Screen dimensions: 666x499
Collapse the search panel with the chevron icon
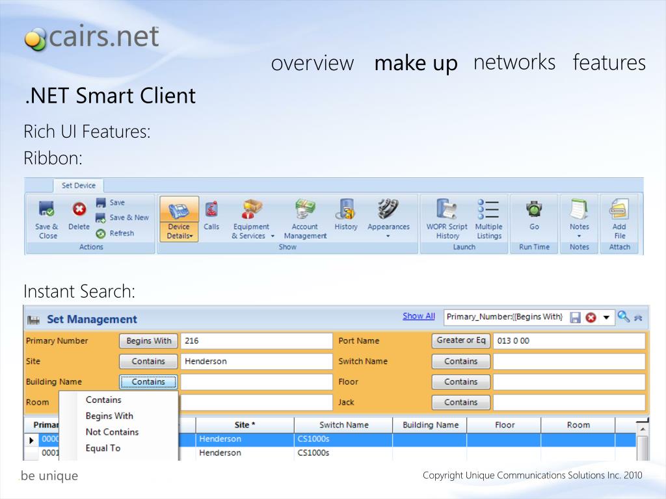tap(638, 318)
